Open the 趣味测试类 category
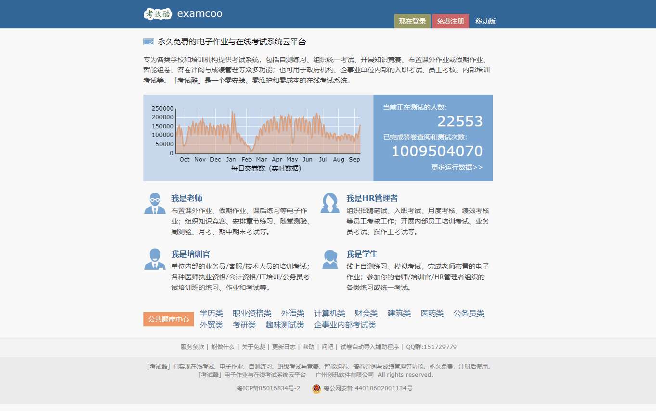Screen dimensions: 656x411 click(285, 325)
